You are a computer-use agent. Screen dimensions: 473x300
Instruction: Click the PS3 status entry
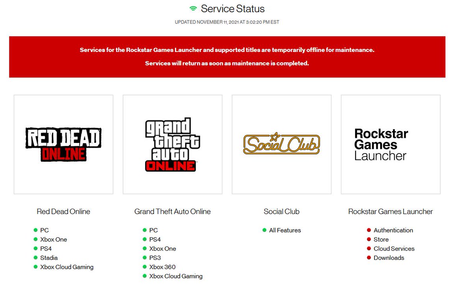click(155, 258)
